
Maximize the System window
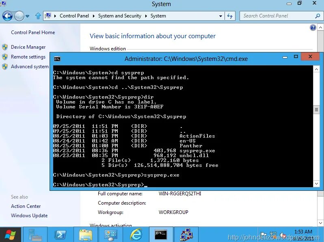tap(300, 3)
